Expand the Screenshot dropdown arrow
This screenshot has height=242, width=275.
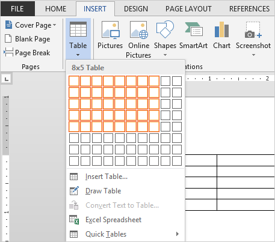(x=253, y=55)
